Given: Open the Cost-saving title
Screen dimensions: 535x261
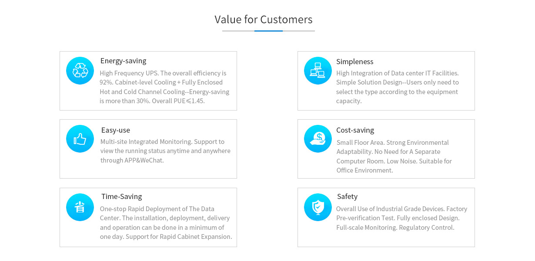Looking at the screenshot, I should point(355,130).
